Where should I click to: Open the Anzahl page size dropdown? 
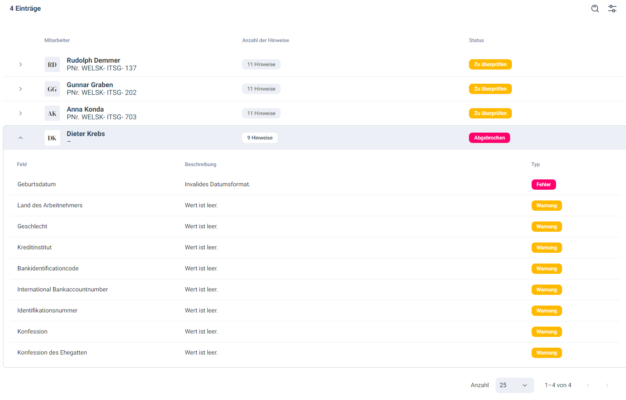point(514,385)
